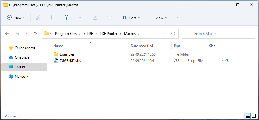Expand the chevron after Macros breadcrumb
Viewport: 259px width, 120px height.
pos(139,34)
